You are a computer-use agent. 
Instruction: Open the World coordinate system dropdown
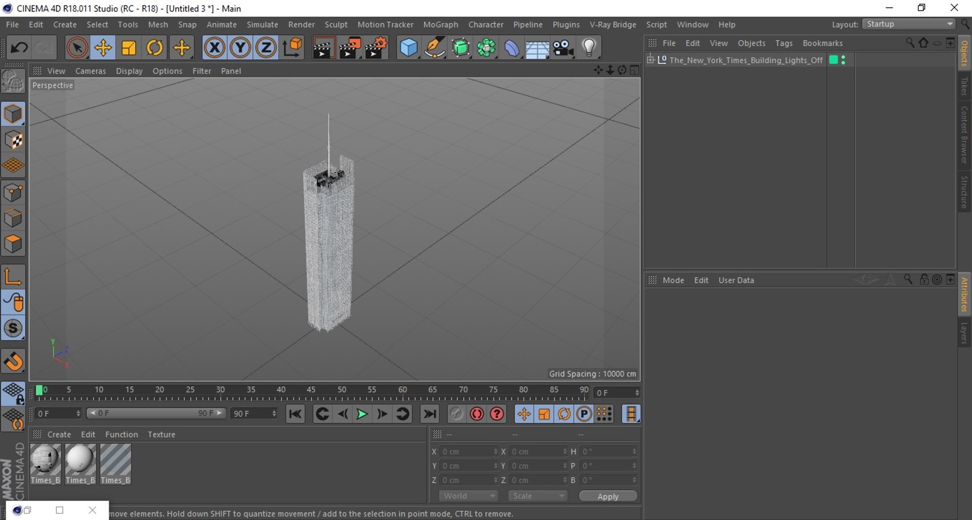468,496
